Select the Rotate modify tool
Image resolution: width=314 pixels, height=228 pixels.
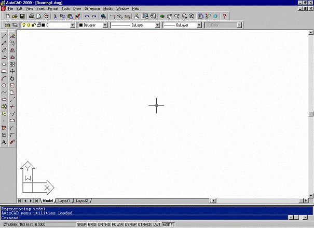[12, 78]
